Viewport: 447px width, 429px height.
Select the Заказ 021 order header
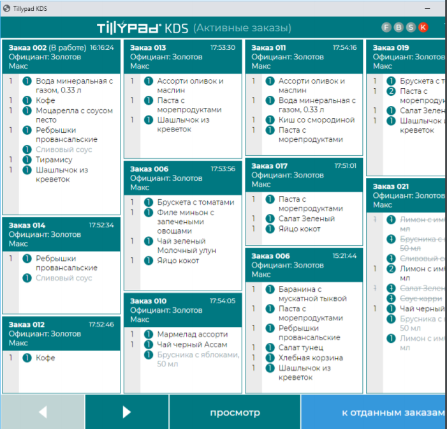pyautogui.click(x=407, y=195)
